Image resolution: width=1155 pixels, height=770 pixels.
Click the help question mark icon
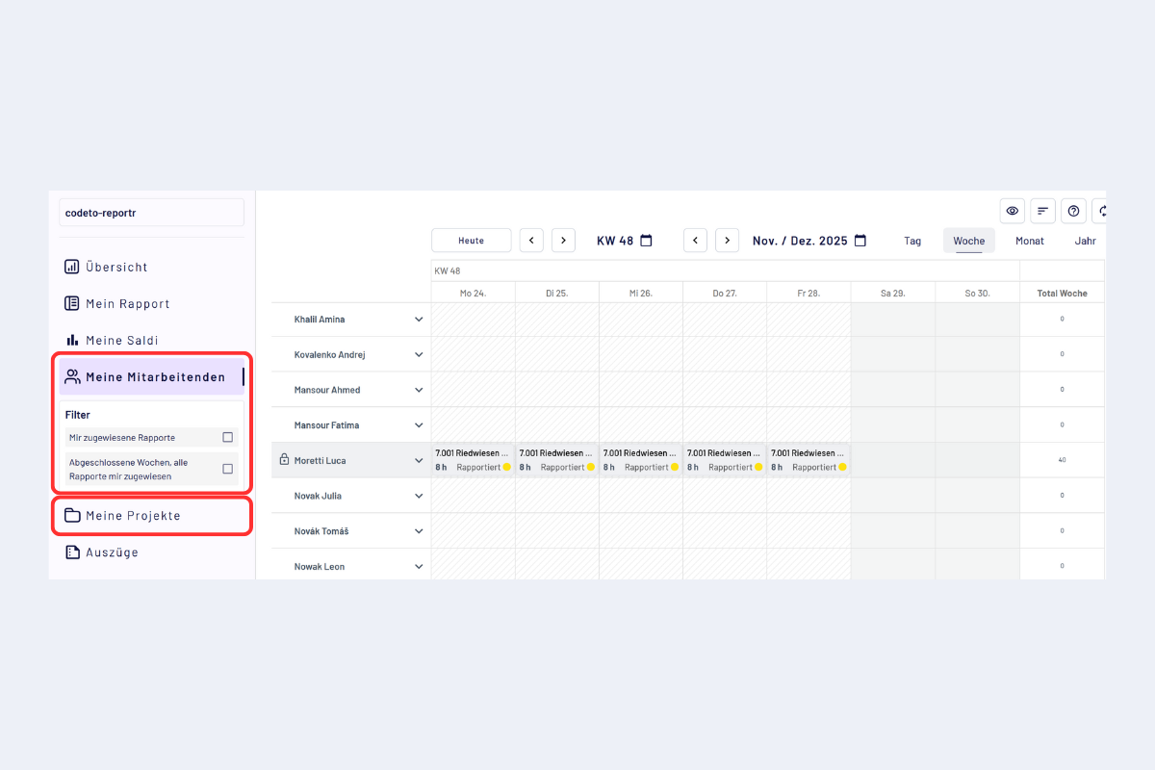click(x=1073, y=211)
